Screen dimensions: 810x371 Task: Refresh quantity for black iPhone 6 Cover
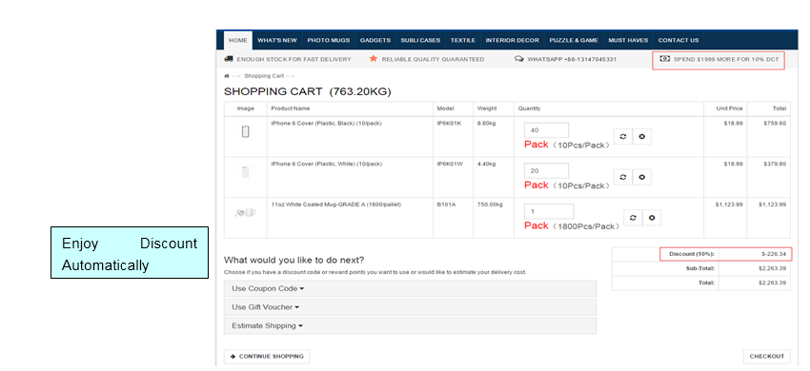click(x=623, y=136)
